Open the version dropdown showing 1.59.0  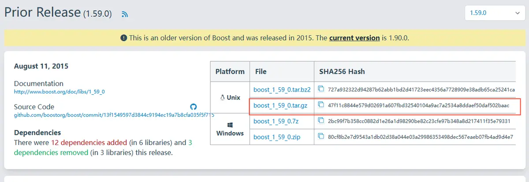495,13
